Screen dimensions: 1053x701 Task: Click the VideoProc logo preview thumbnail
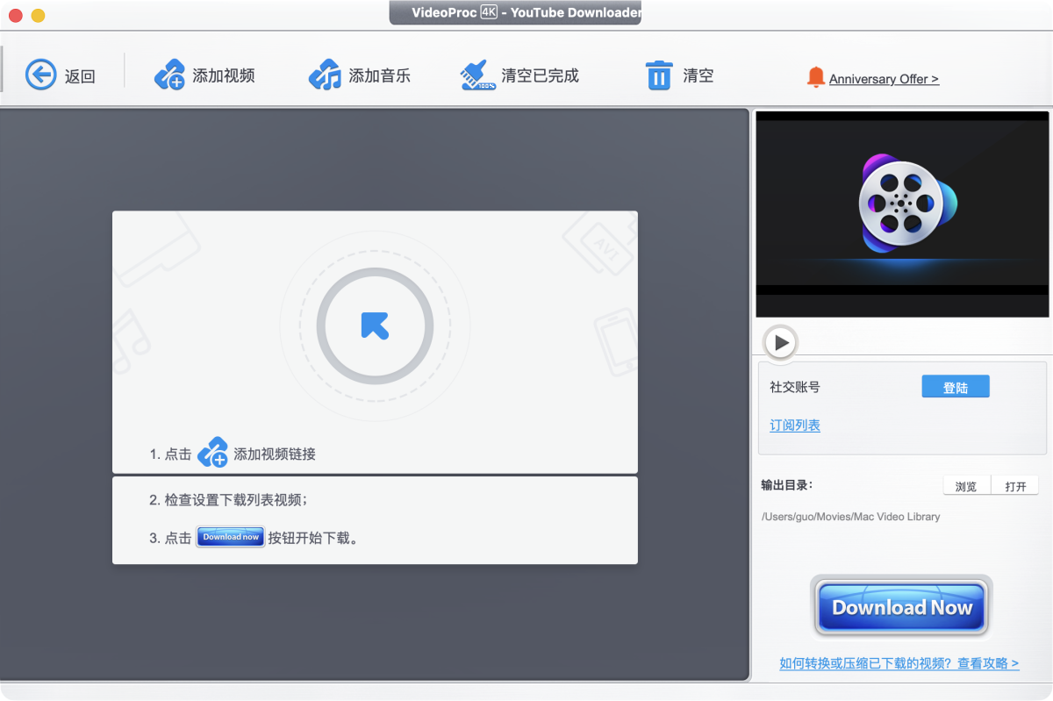pos(902,213)
